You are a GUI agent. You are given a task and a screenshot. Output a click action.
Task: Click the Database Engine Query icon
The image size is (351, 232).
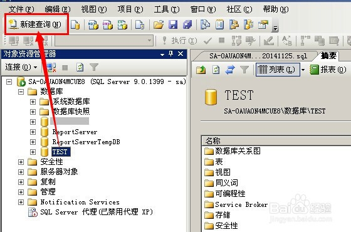tap(75, 24)
